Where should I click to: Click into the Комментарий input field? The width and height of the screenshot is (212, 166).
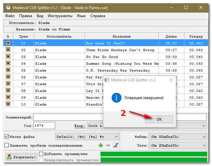(x=120, y=117)
